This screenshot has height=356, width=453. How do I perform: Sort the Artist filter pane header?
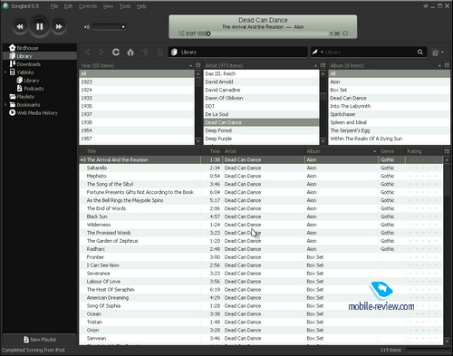(261, 65)
